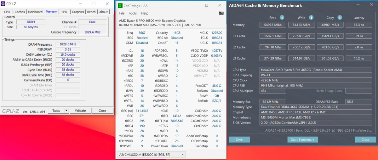The height and width of the screenshot is (160, 378).
Task: Open the Tools menu in ZenTimings
Action: coord(133,13)
